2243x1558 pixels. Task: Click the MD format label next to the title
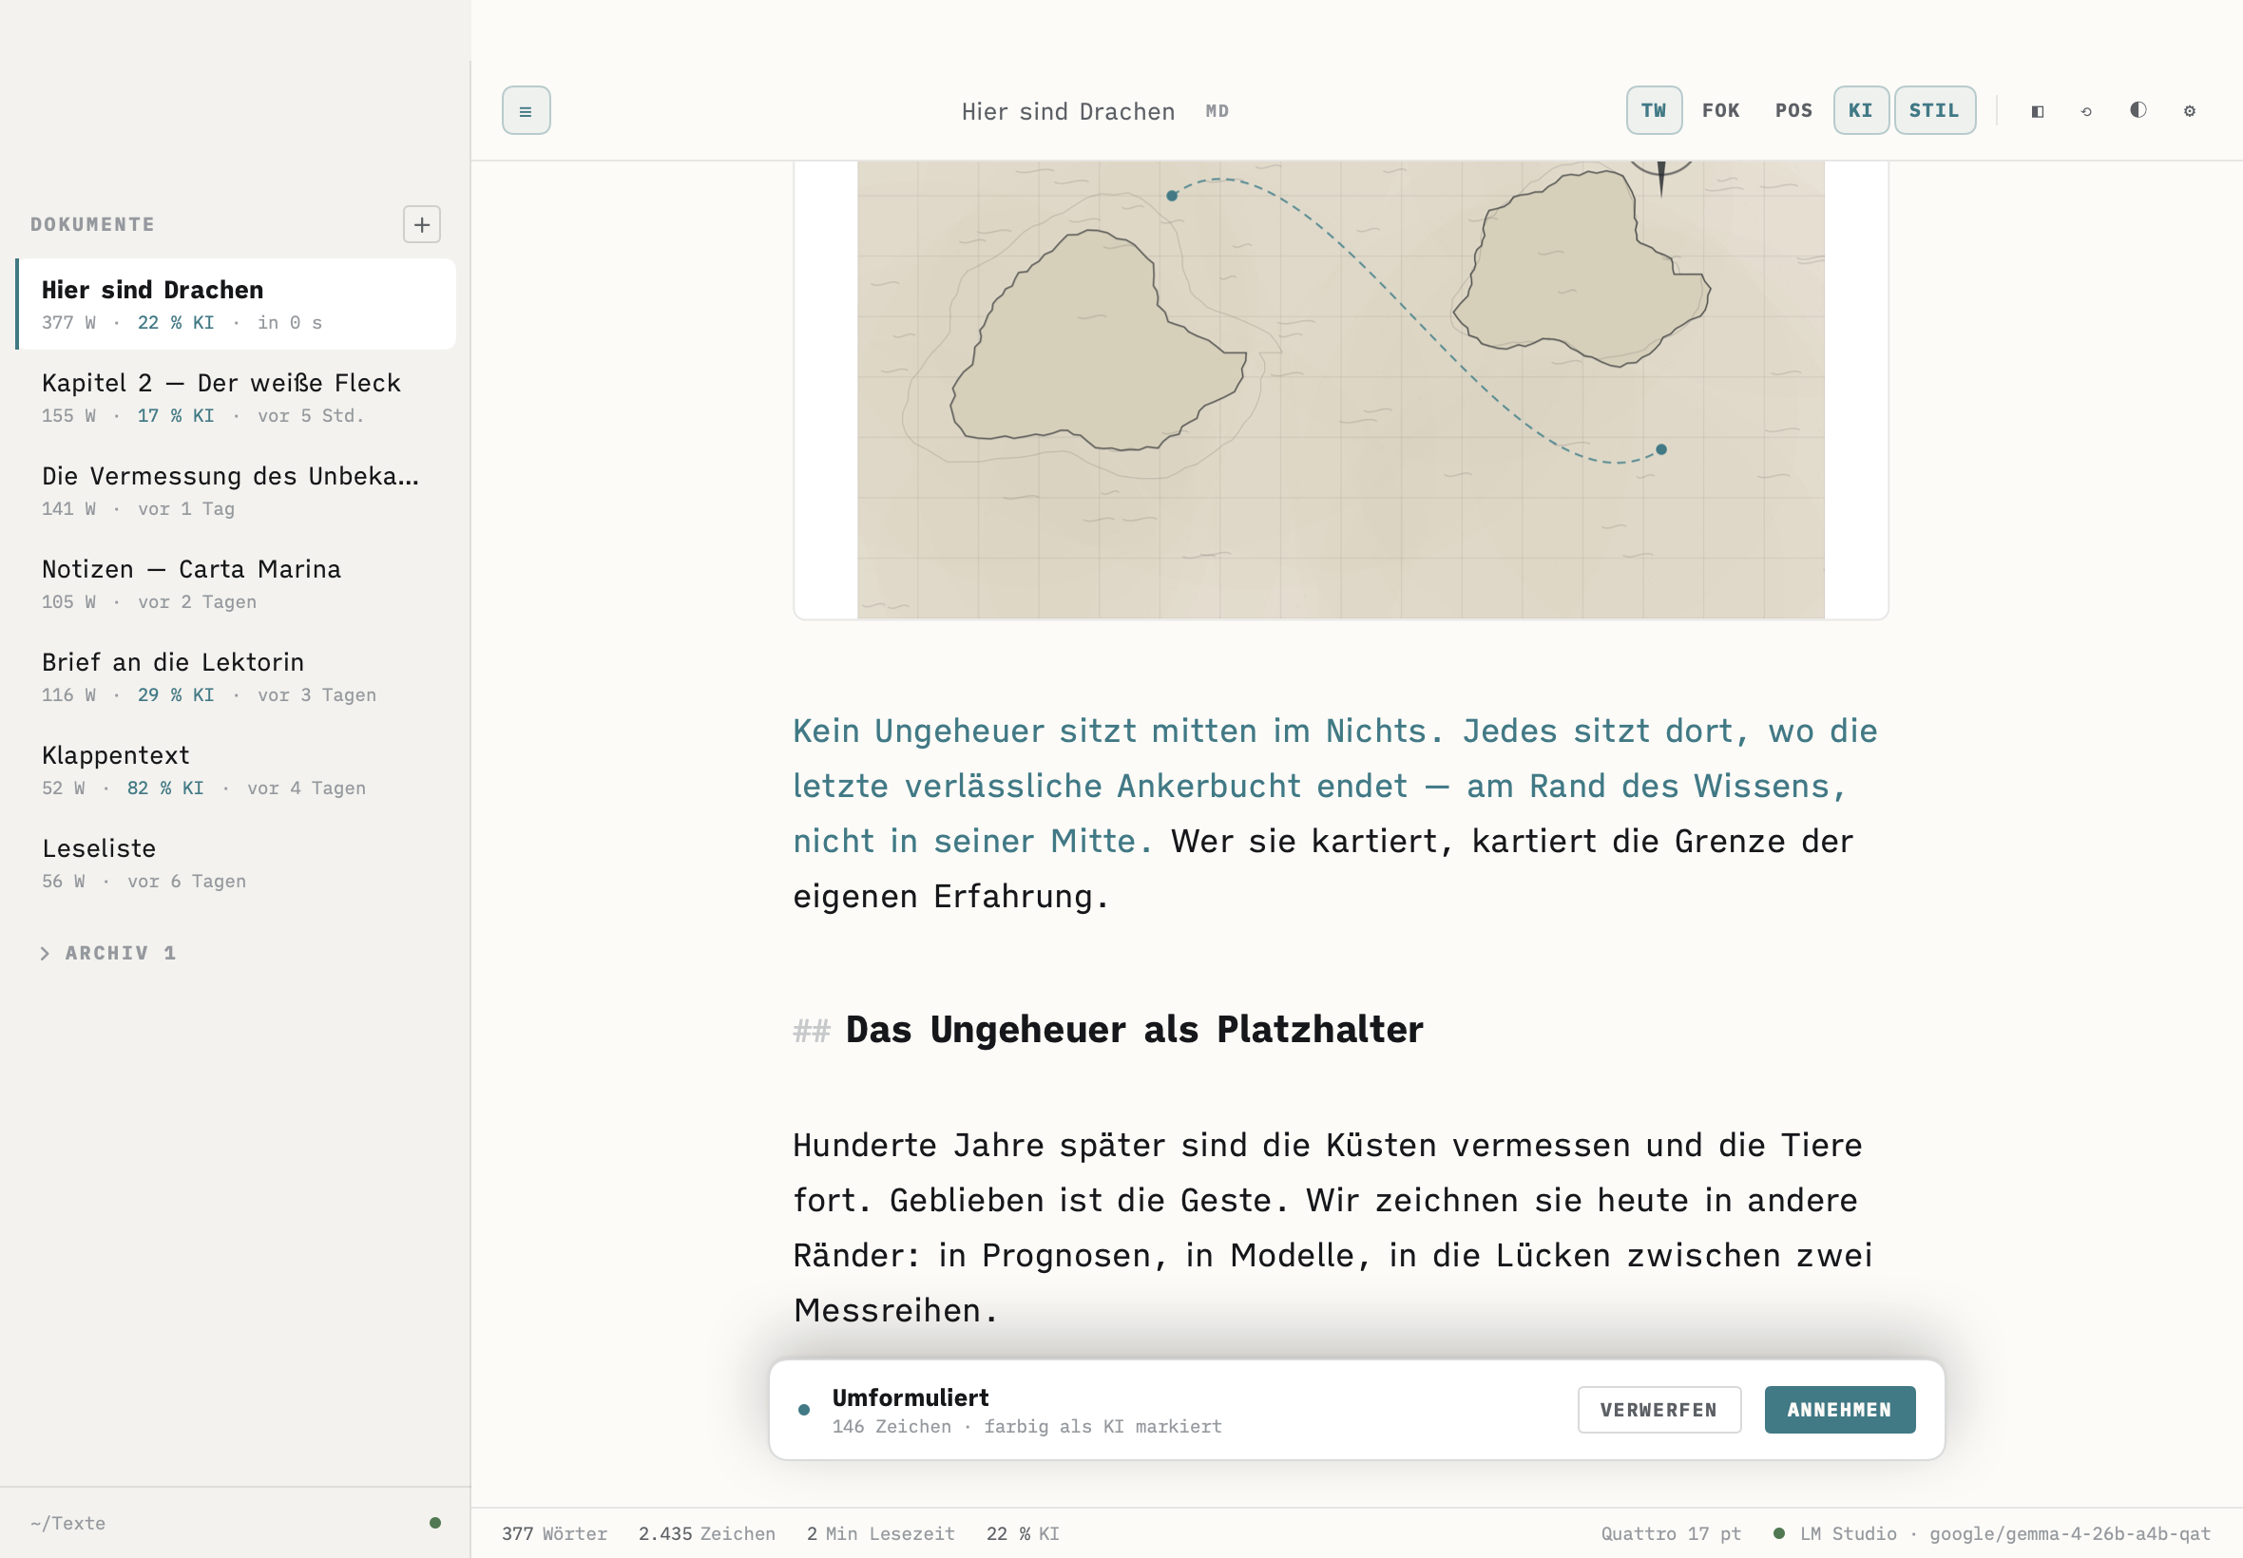[1217, 111]
